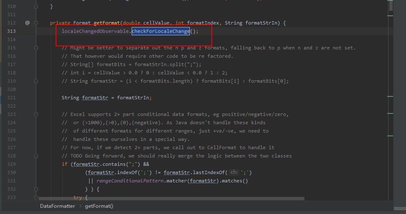This screenshot has height=214, width=406.
Task: Select the getFormat() breadcrumb
Action: pos(99,206)
